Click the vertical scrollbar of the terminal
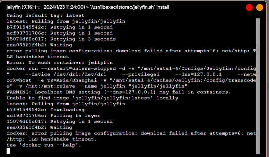Image resolution: width=269 pixels, height=157 pixels. [258, 83]
